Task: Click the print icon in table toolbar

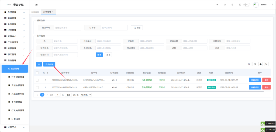Action: (255, 64)
